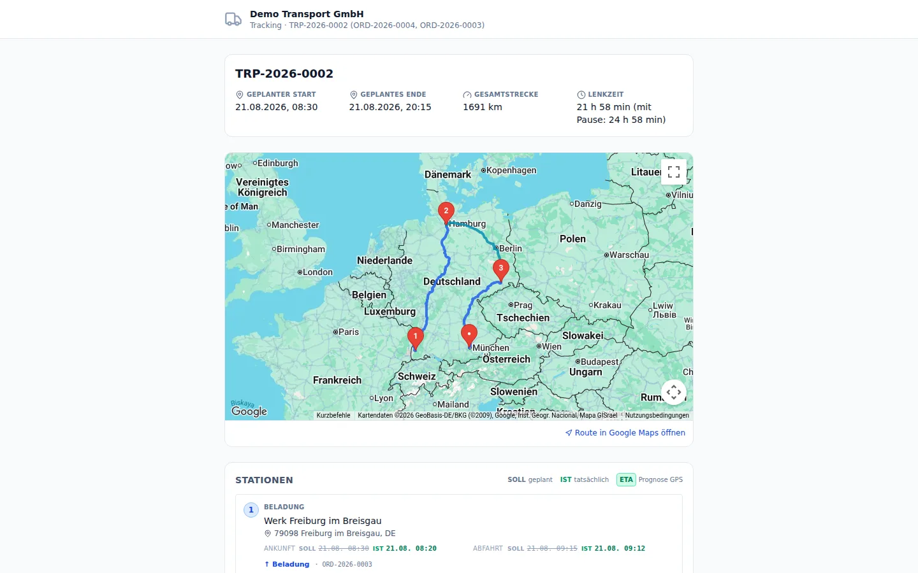Click the actual arrival time 21.08. 08:20
Image resolution: width=918 pixels, height=573 pixels.
tap(411, 548)
